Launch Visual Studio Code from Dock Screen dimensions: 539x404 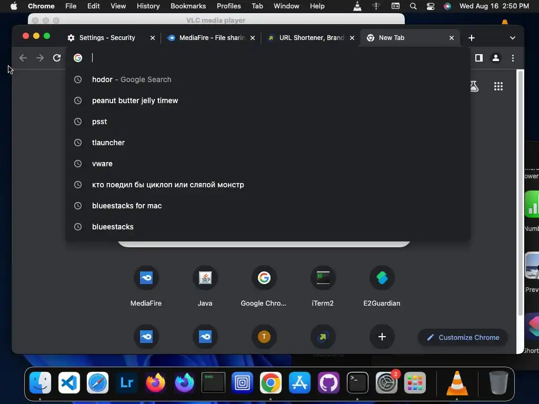click(x=69, y=382)
